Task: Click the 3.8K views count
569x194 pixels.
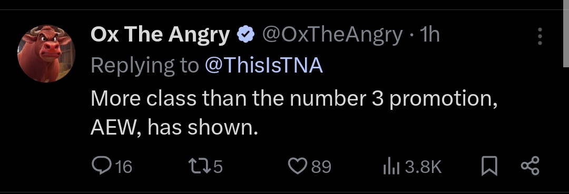Action: 423,167
